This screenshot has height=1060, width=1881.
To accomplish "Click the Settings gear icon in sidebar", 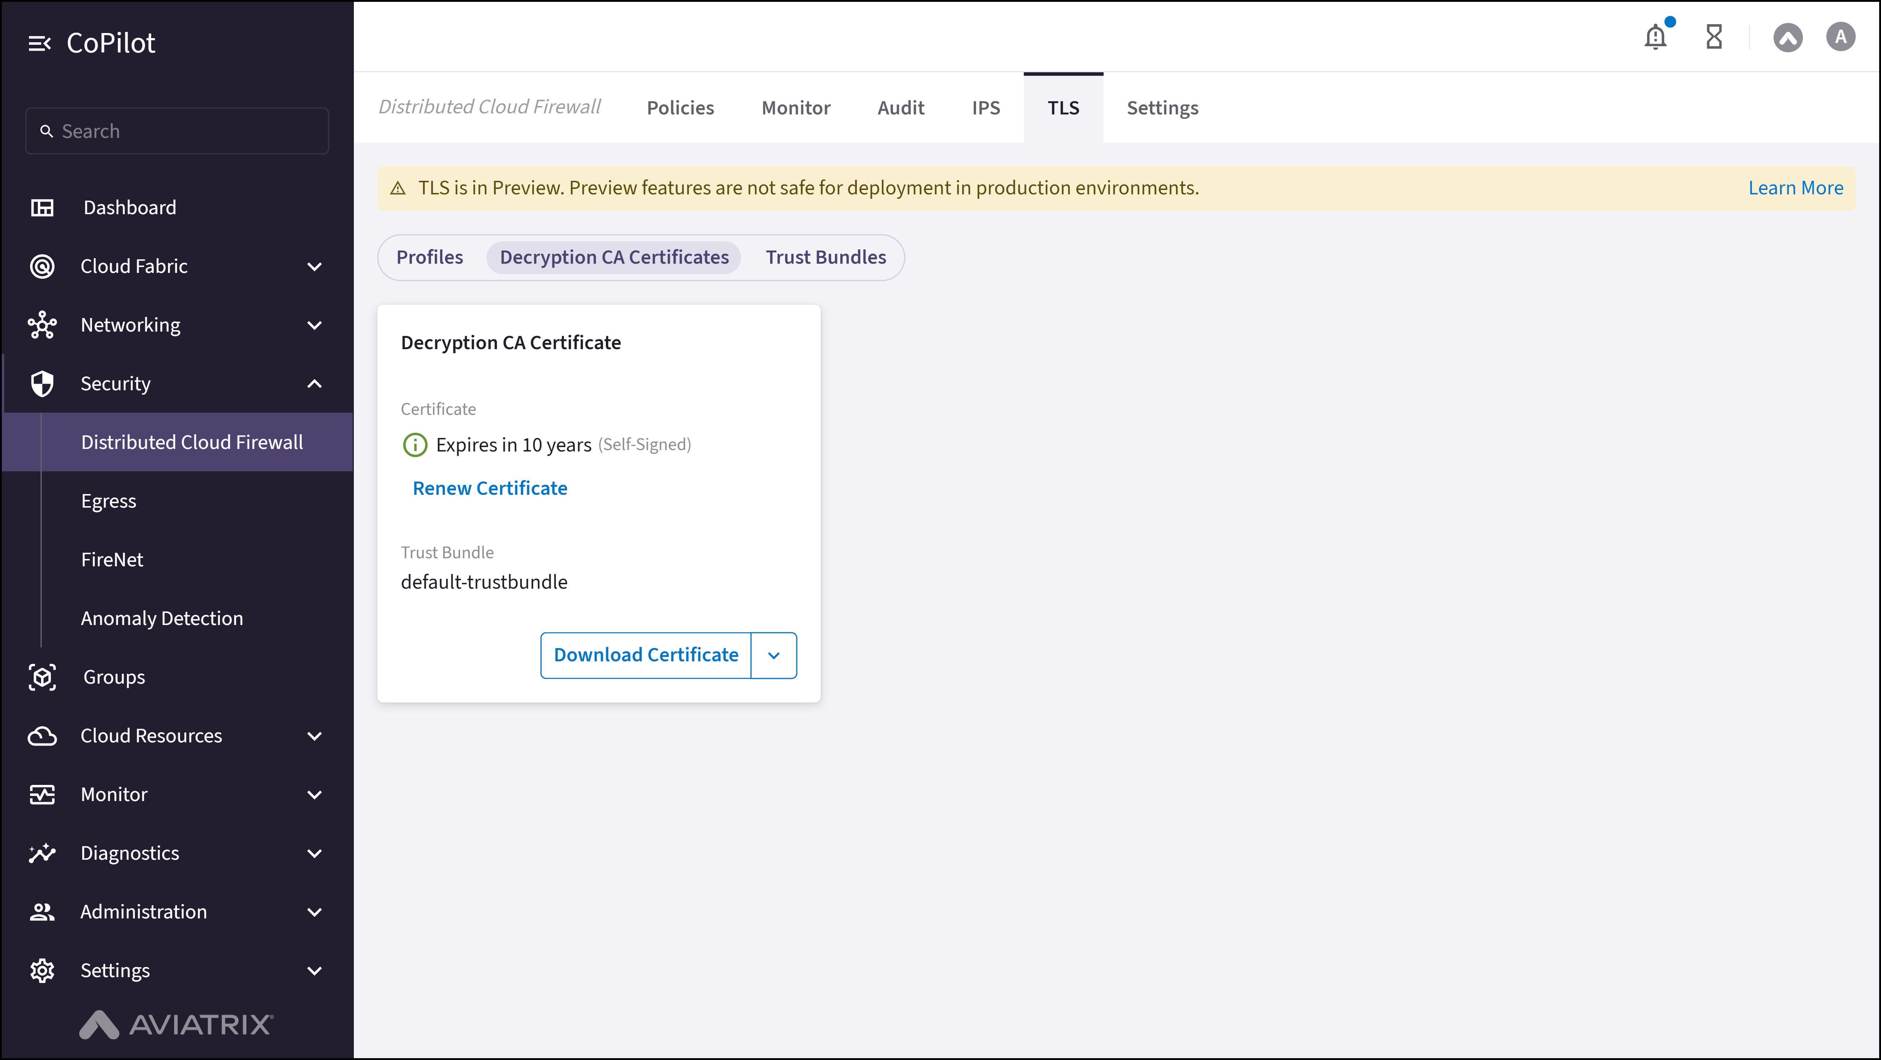I will [43, 971].
